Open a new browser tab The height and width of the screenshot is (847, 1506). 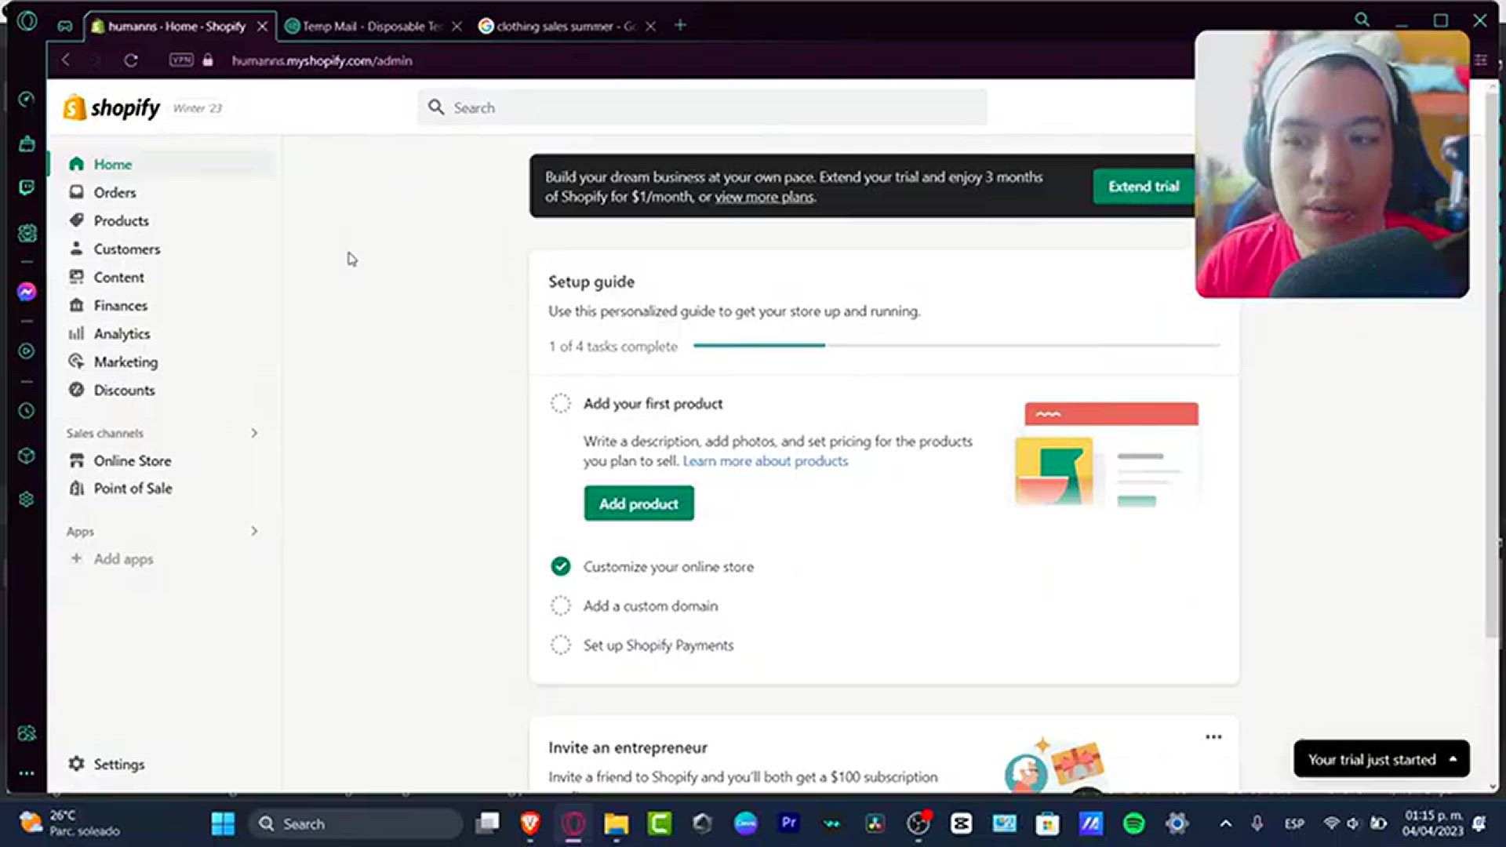(x=680, y=25)
